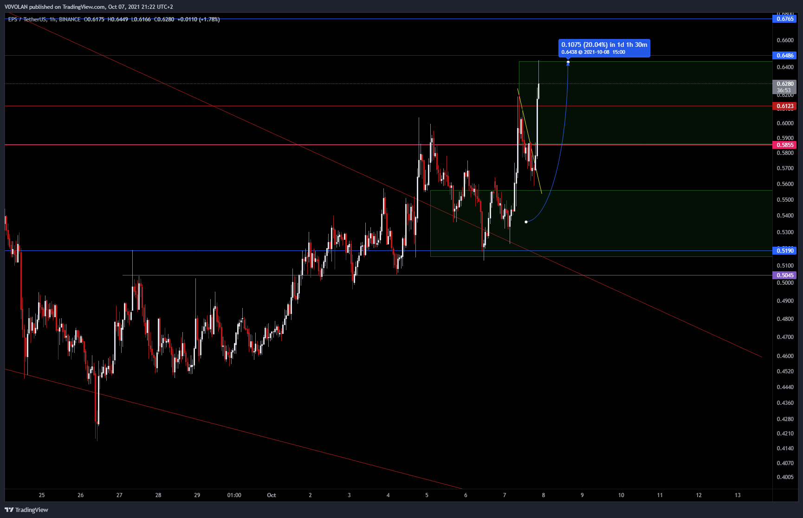
Task: Click the blue 0.5190 price label
Action: (x=785, y=251)
